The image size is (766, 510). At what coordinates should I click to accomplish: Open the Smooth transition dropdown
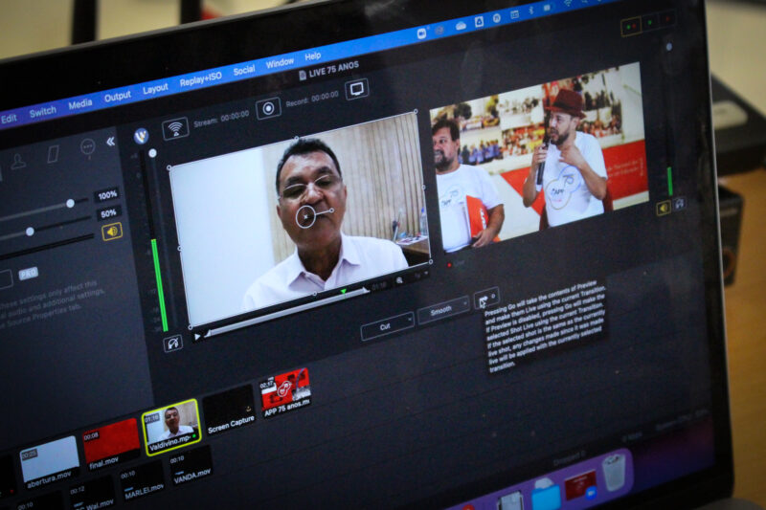coord(442,310)
